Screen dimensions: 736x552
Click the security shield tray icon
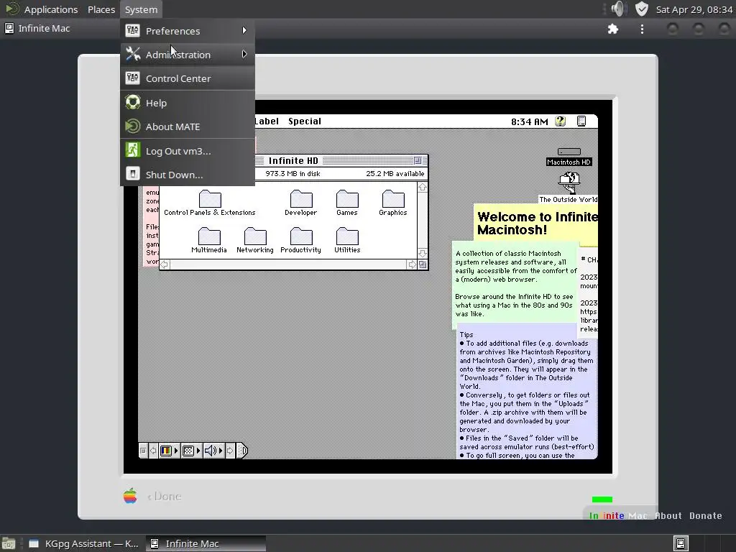pos(641,9)
